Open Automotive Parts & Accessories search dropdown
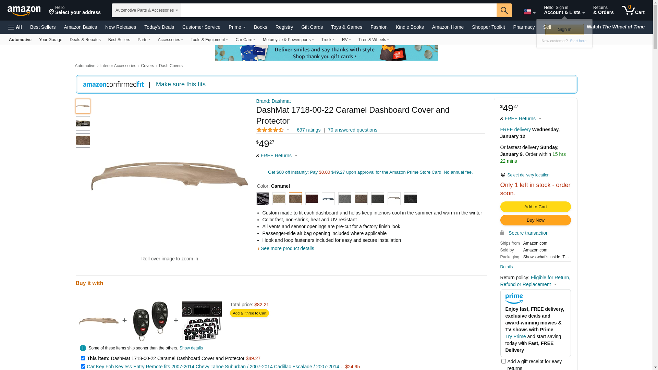 coord(146,10)
